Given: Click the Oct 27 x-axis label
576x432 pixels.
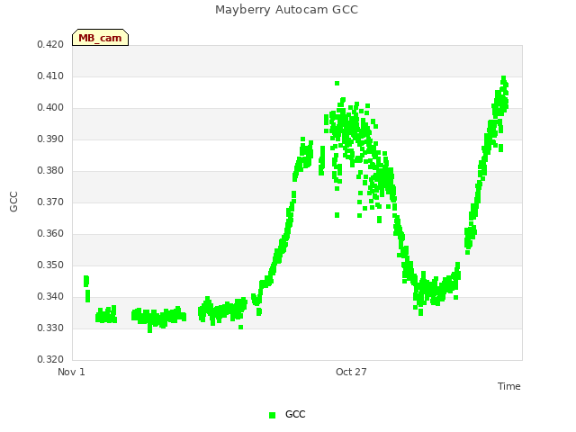Looking at the screenshot, I should [351, 372].
